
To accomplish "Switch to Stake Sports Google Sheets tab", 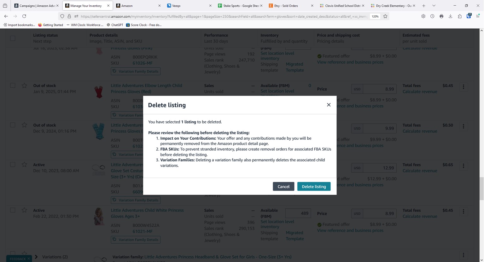I will click(240, 6).
